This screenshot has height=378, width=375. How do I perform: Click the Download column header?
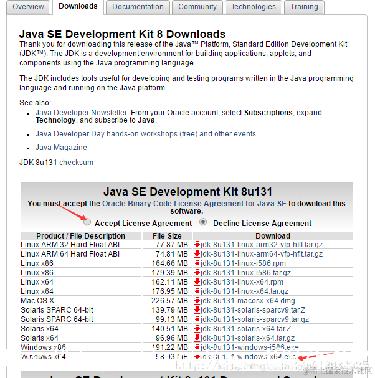click(273, 236)
